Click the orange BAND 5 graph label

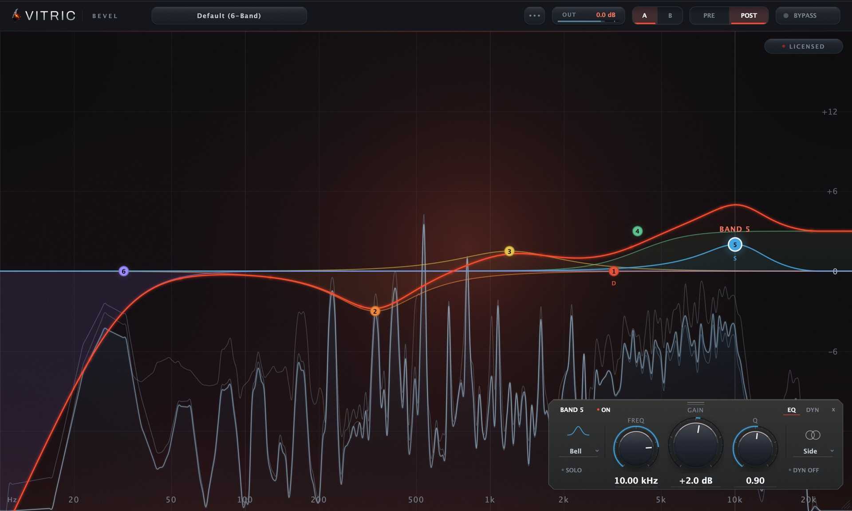734,229
